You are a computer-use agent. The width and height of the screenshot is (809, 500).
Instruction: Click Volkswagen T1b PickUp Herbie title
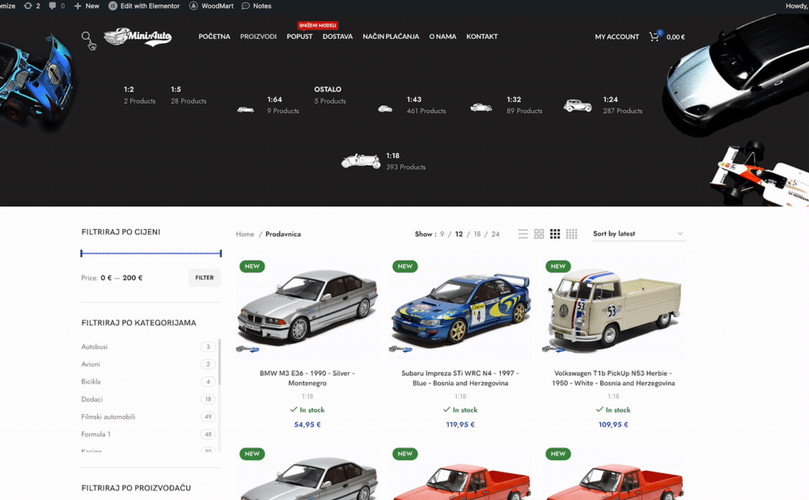613,378
